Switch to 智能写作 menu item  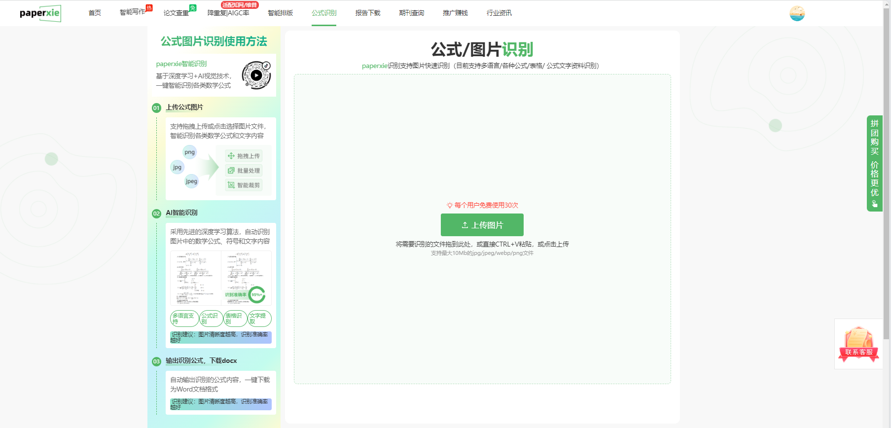coord(133,12)
